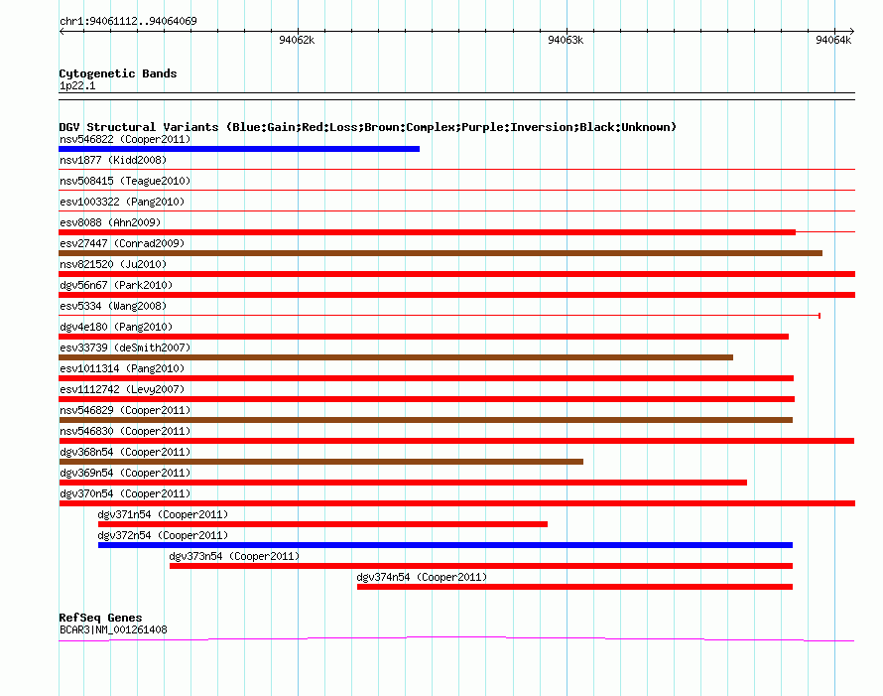Select nsv821520 (Ju2010) variant label
This screenshot has height=696, width=883.
[x=113, y=264]
